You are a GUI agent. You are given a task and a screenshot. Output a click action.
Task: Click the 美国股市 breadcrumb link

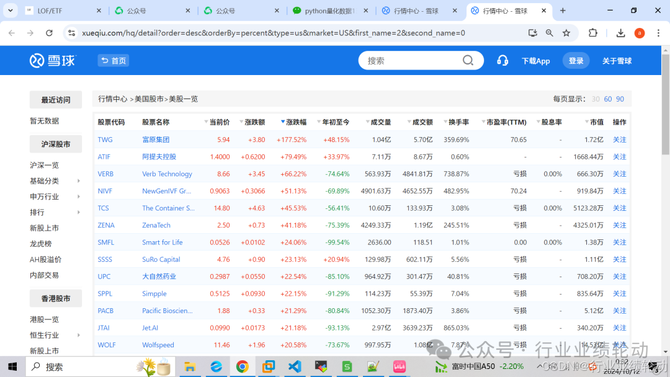click(149, 99)
